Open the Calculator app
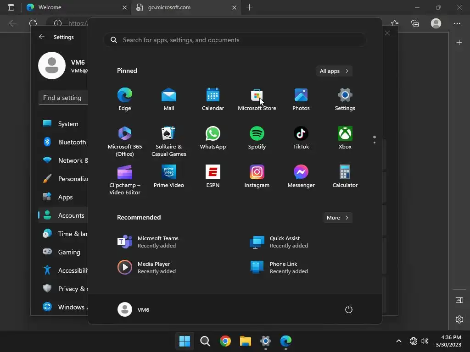 (x=345, y=176)
